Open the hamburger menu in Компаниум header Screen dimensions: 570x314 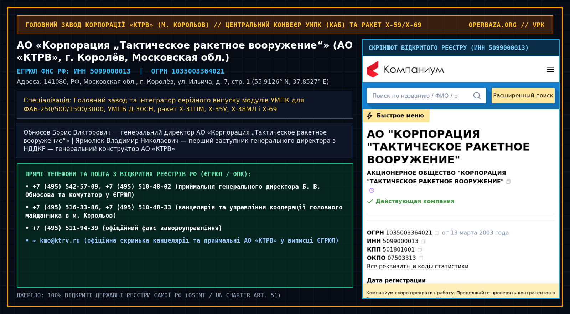pos(550,70)
